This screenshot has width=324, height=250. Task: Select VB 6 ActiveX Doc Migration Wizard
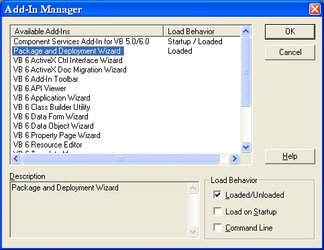tap(70, 70)
